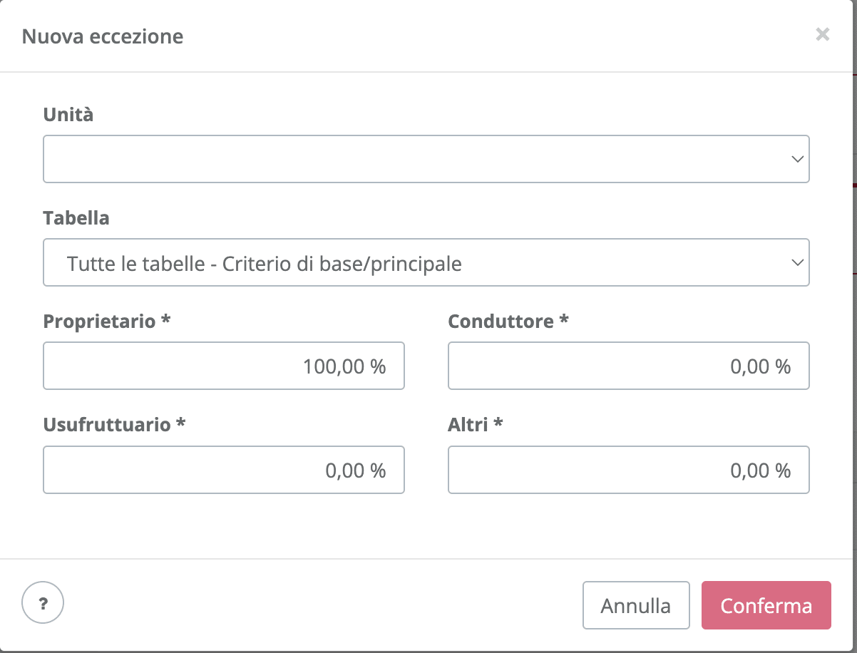Image resolution: width=857 pixels, height=653 pixels.
Task: Open the empty Unità combo box
Action: point(426,159)
